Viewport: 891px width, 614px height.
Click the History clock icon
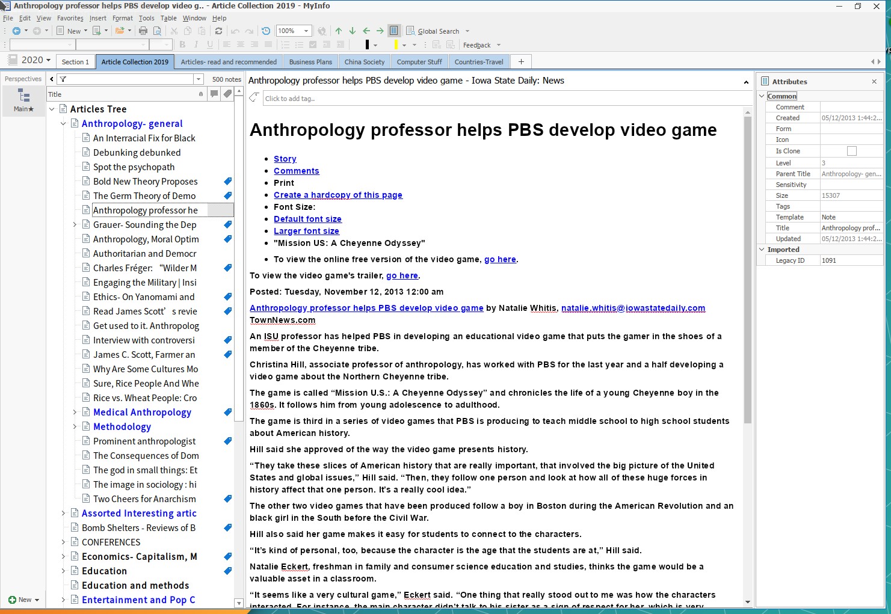(266, 31)
